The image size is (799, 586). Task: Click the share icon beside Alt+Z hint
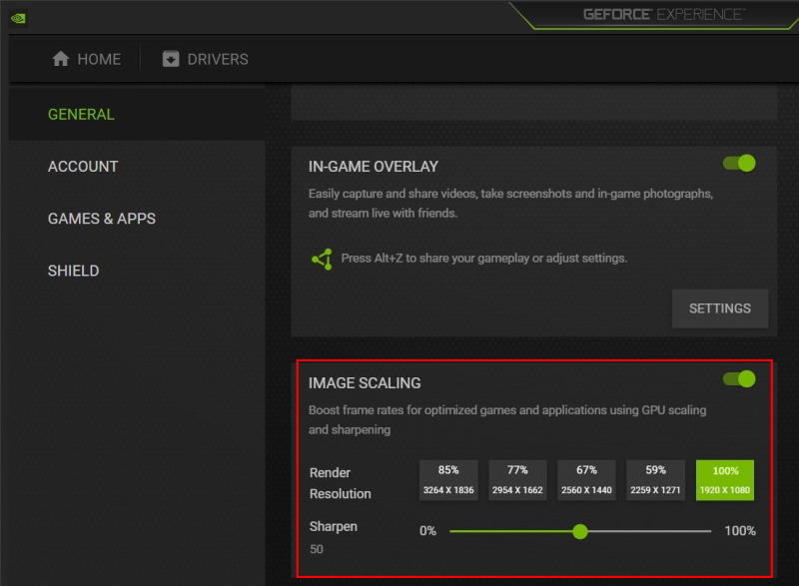[x=323, y=260]
